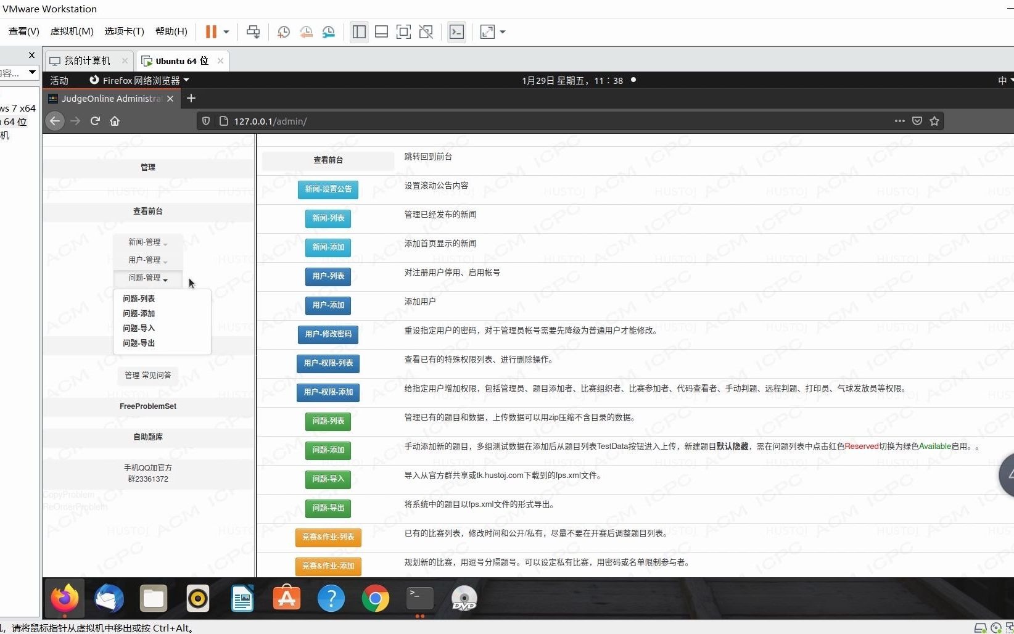Select the Ubuntu 64 位 VM tab

click(x=182, y=60)
